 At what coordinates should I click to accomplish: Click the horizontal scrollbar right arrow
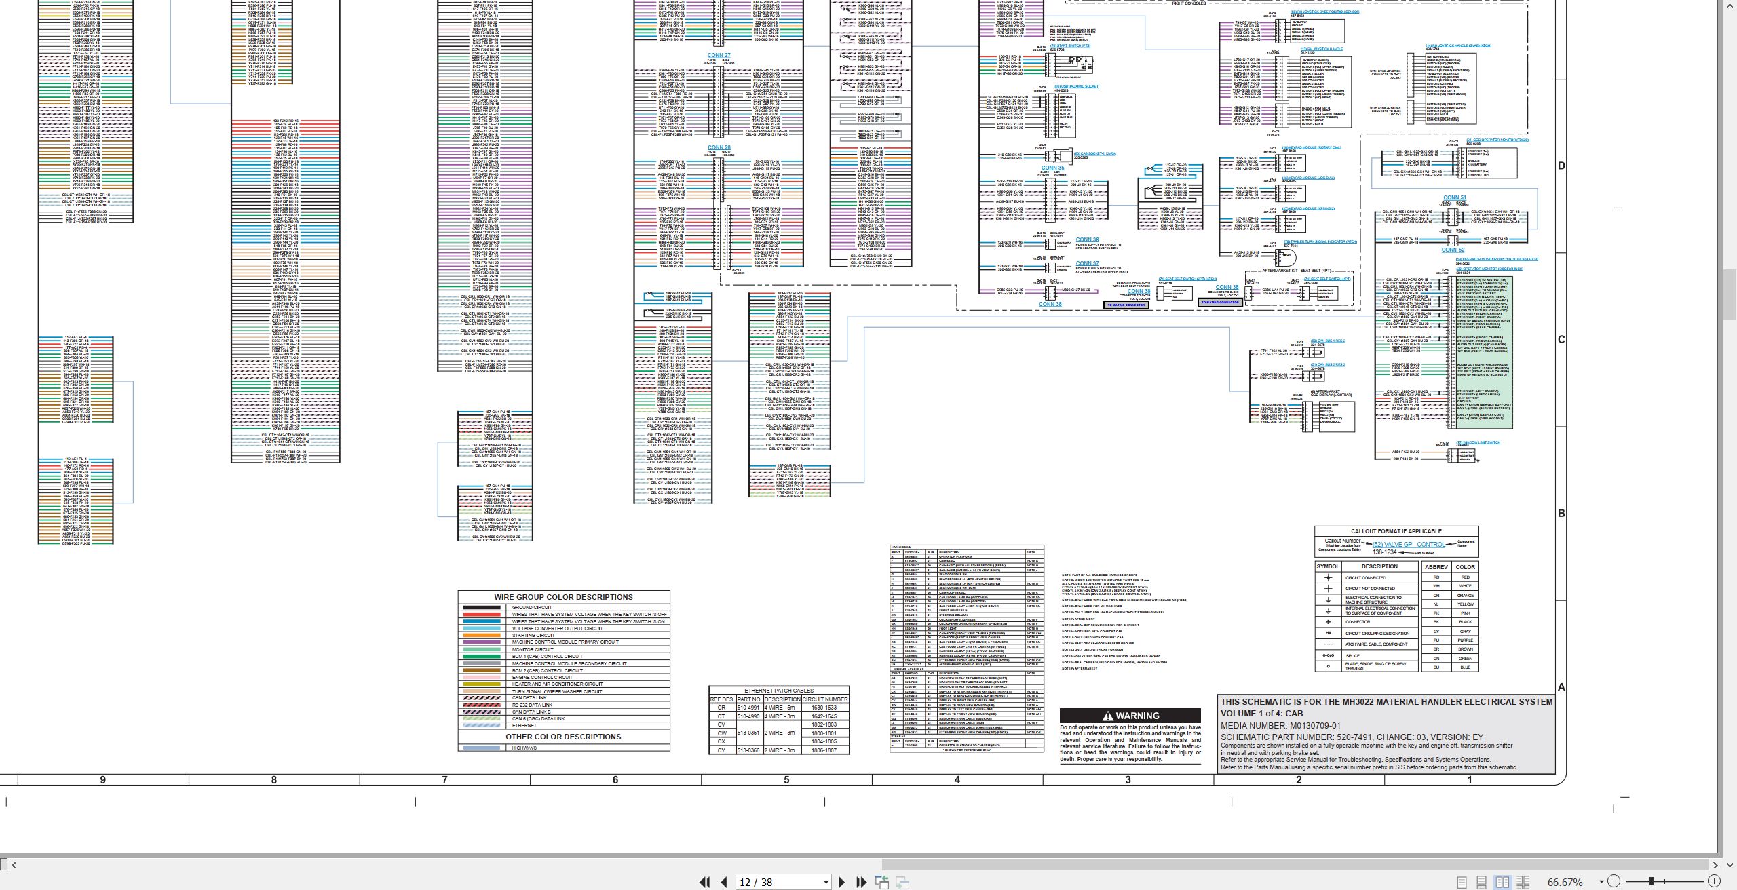[1715, 864]
